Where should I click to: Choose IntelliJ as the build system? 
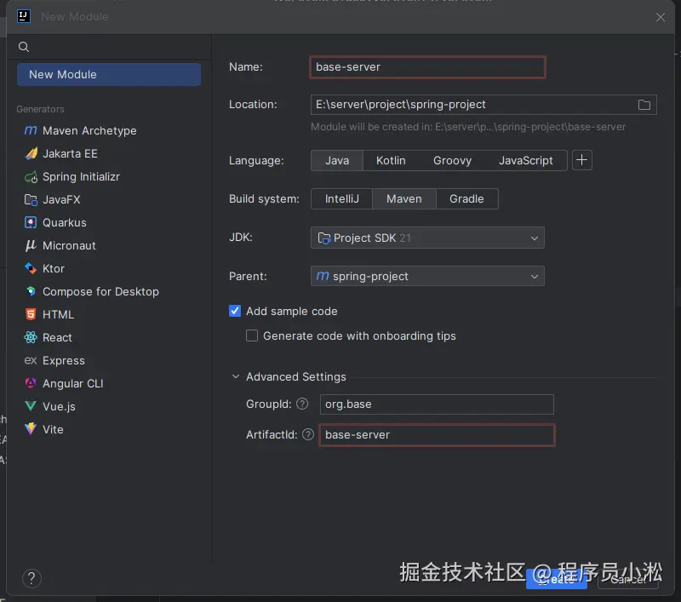point(342,198)
